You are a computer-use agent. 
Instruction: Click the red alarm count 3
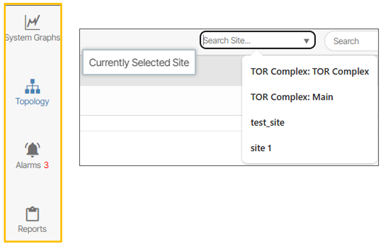[46, 165]
